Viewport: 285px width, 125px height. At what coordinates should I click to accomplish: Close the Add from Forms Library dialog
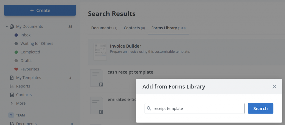274,87
